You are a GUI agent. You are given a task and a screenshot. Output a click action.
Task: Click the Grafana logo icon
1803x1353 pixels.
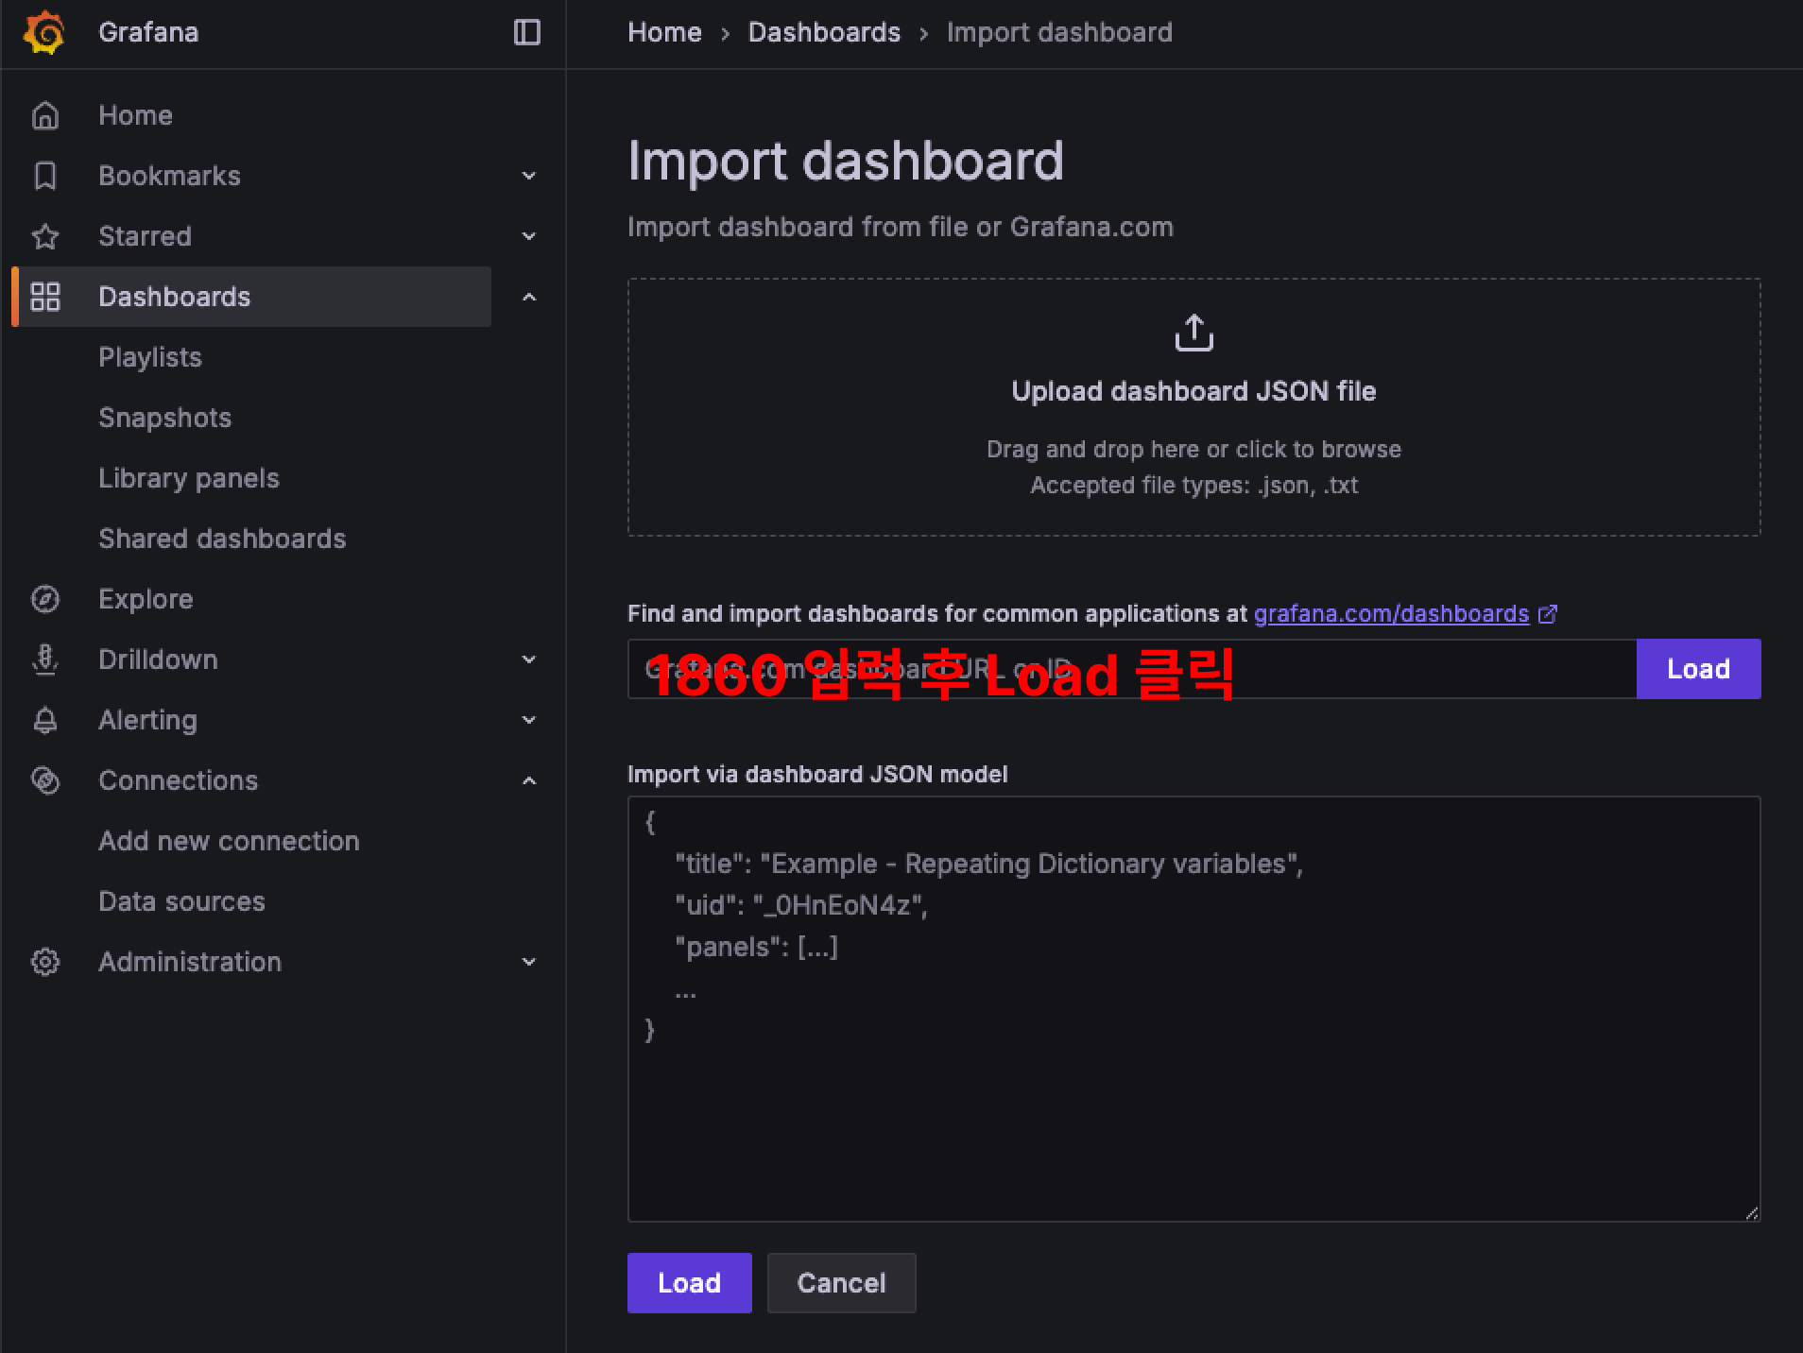[44, 32]
